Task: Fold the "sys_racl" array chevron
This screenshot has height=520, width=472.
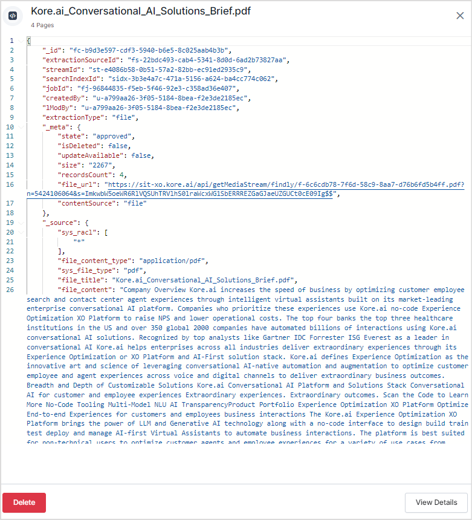Action: pos(22,232)
